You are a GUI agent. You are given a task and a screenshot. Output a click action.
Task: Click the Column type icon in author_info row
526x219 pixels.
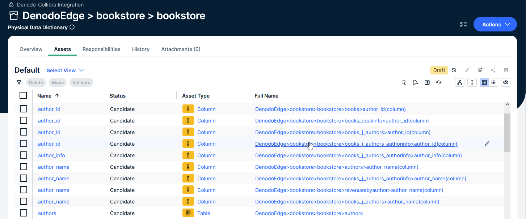pyautogui.click(x=188, y=155)
